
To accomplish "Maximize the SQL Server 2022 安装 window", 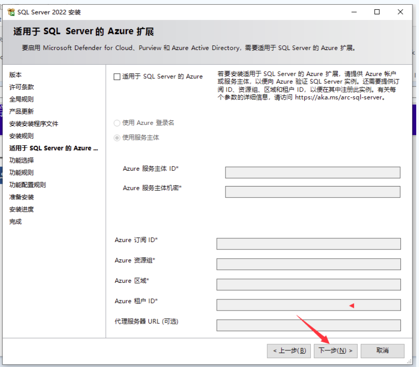I will 377,12.
